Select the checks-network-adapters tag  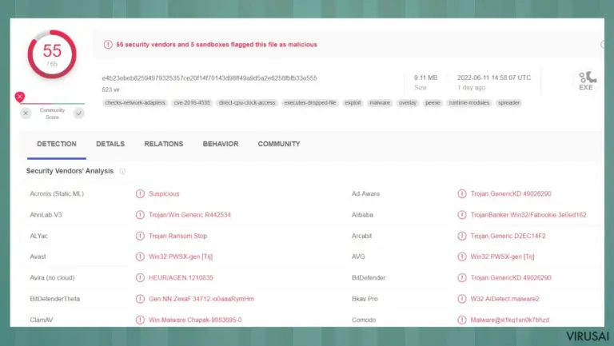(x=135, y=103)
